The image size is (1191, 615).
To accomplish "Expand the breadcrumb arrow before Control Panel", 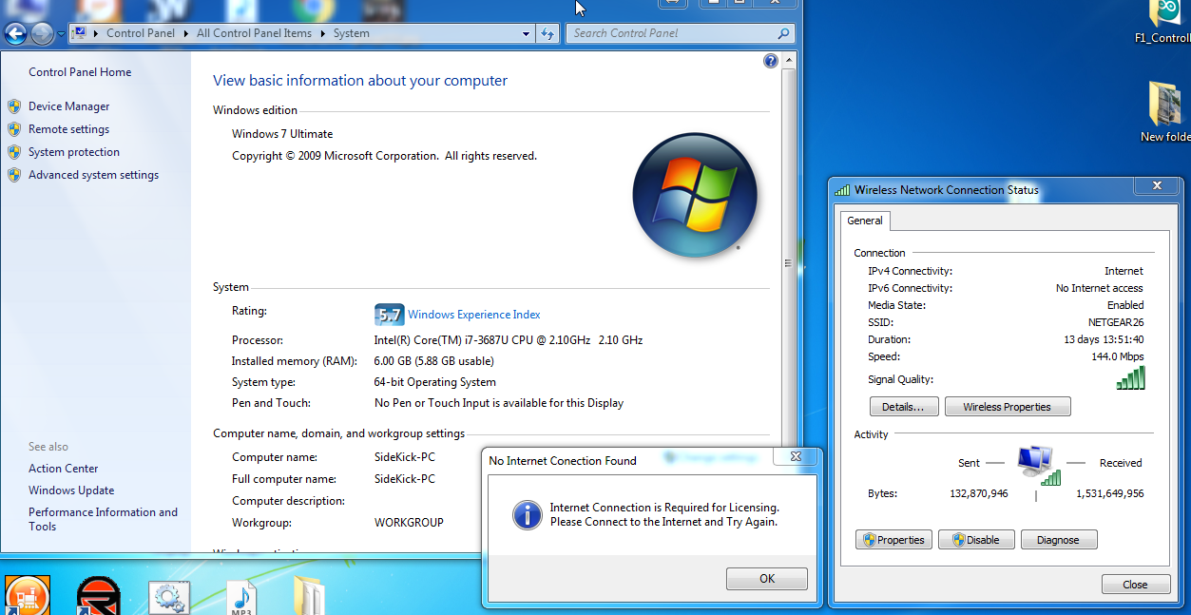I will (96, 33).
